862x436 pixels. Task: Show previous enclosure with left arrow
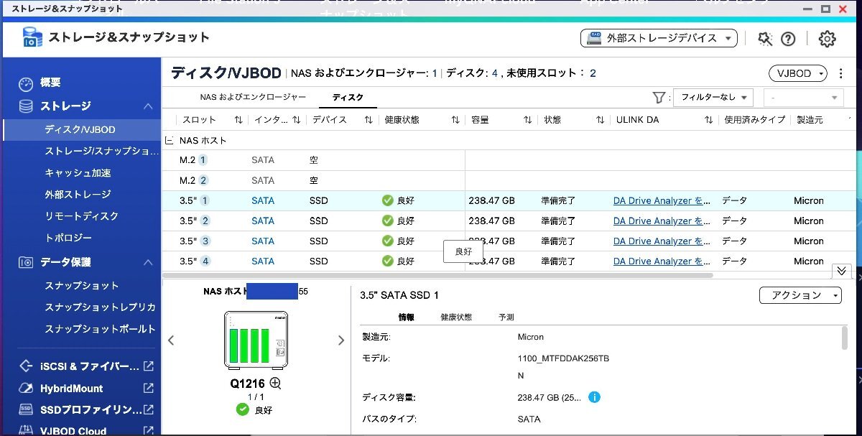click(171, 340)
